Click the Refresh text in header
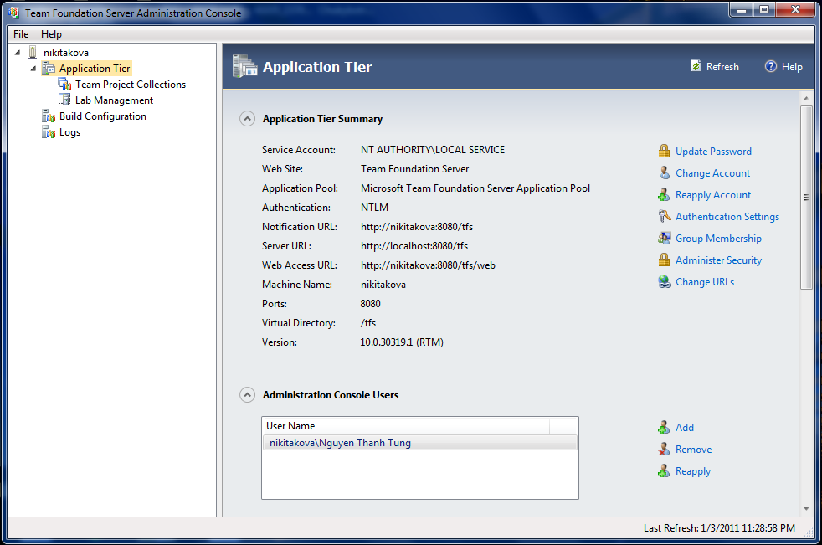Viewport: 822px width, 545px height. pyautogui.click(x=722, y=67)
